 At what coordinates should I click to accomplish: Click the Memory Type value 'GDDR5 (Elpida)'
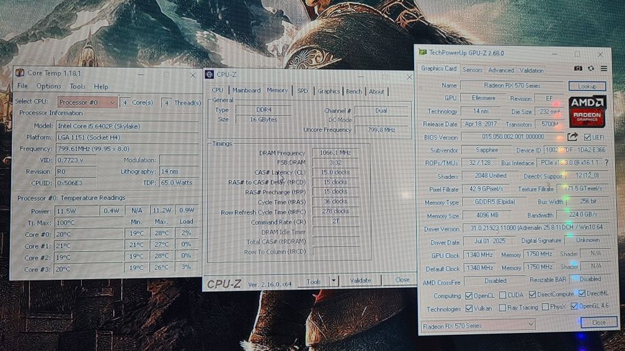pos(494,202)
